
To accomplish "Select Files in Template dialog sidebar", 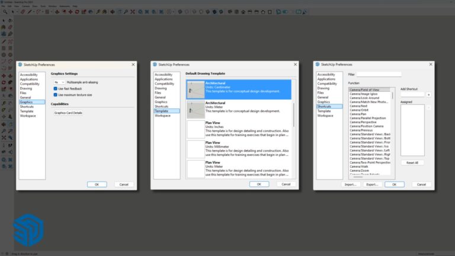I will 158,93.
